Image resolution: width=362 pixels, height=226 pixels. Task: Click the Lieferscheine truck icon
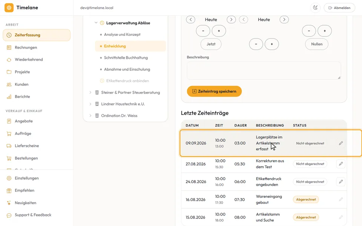pos(9,146)
